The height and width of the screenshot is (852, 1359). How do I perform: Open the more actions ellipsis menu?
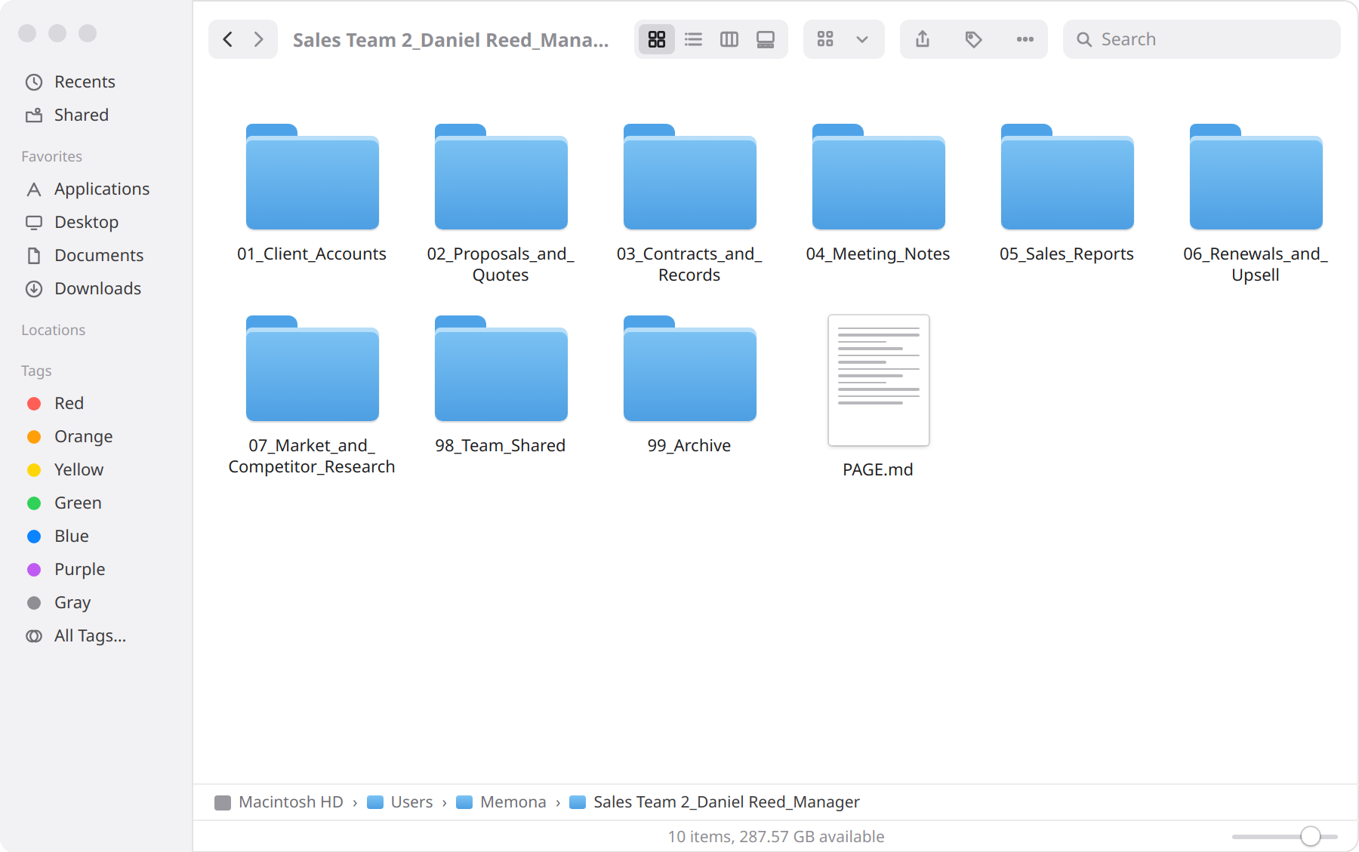pos(1025,39)
